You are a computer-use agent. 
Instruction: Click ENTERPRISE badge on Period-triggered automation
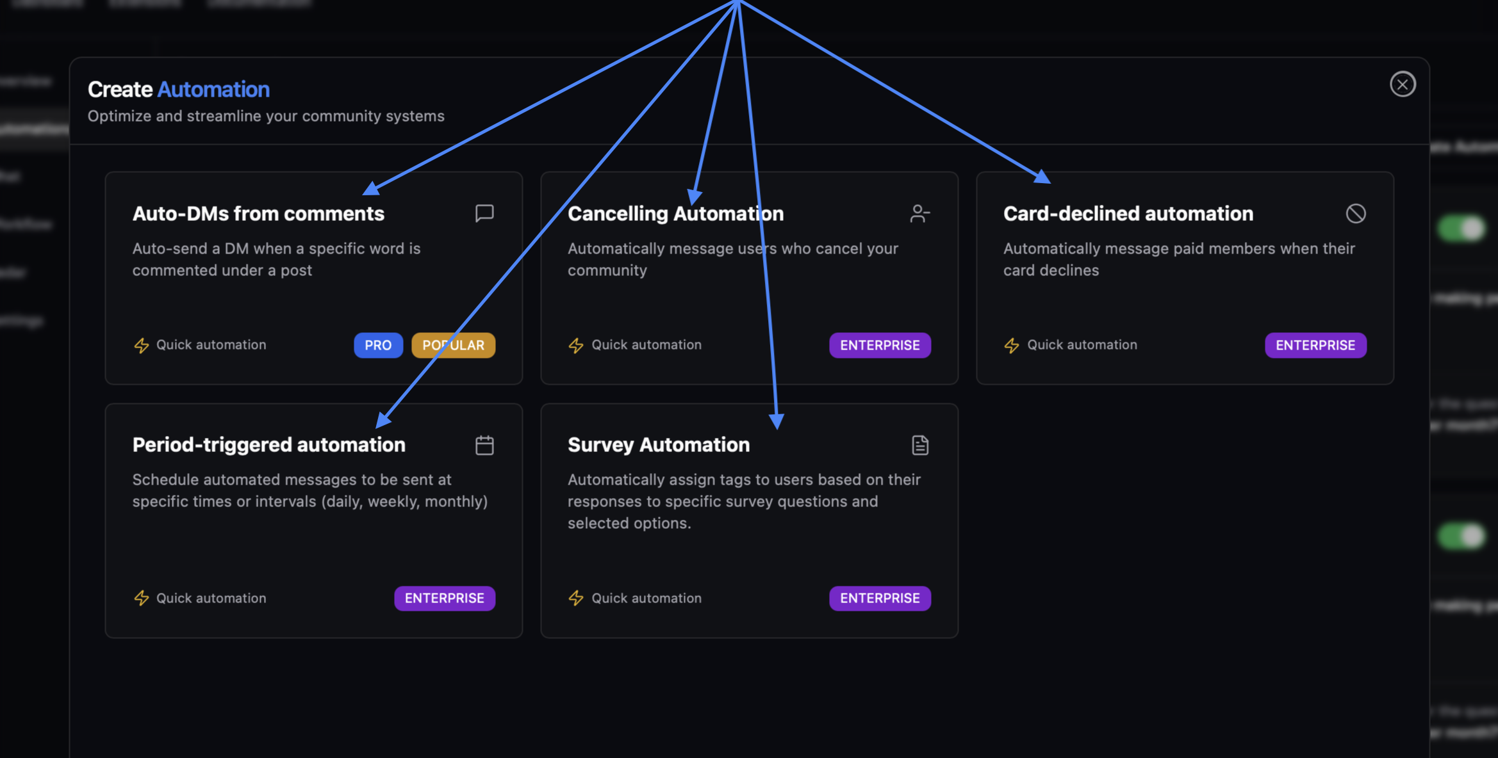click(x=444, y=598)
